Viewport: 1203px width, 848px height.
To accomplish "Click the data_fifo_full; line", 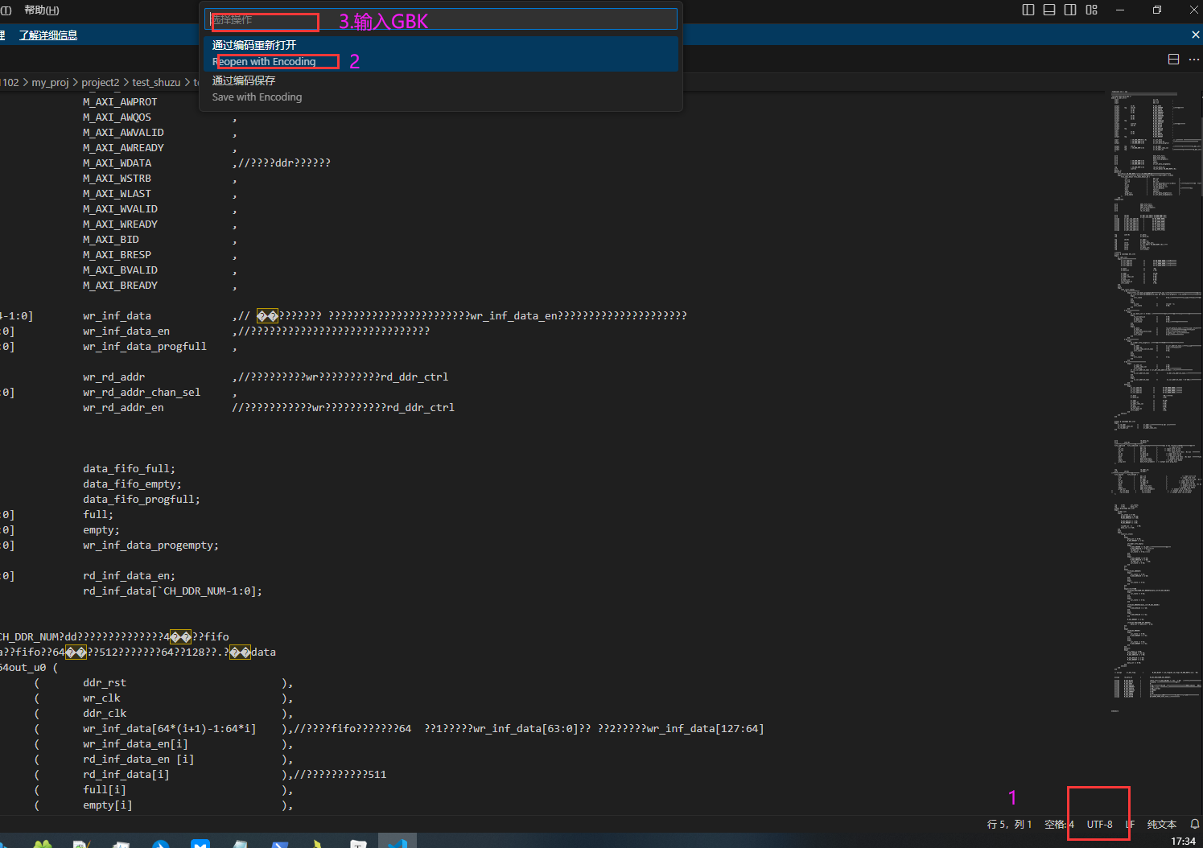I will 129,469.
